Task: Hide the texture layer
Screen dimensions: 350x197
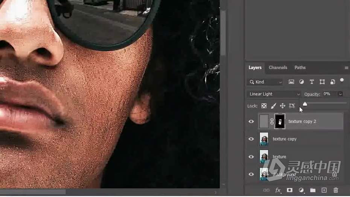Action: (251, 157)
